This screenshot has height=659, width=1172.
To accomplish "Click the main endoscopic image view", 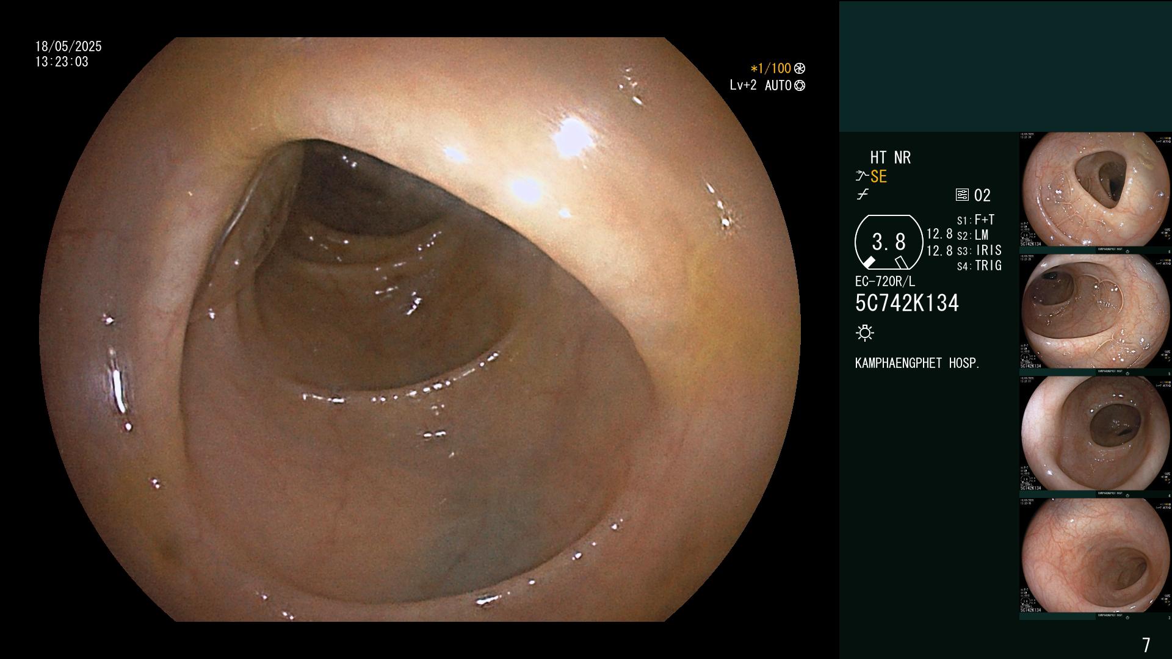I will (x=420, y=329).
